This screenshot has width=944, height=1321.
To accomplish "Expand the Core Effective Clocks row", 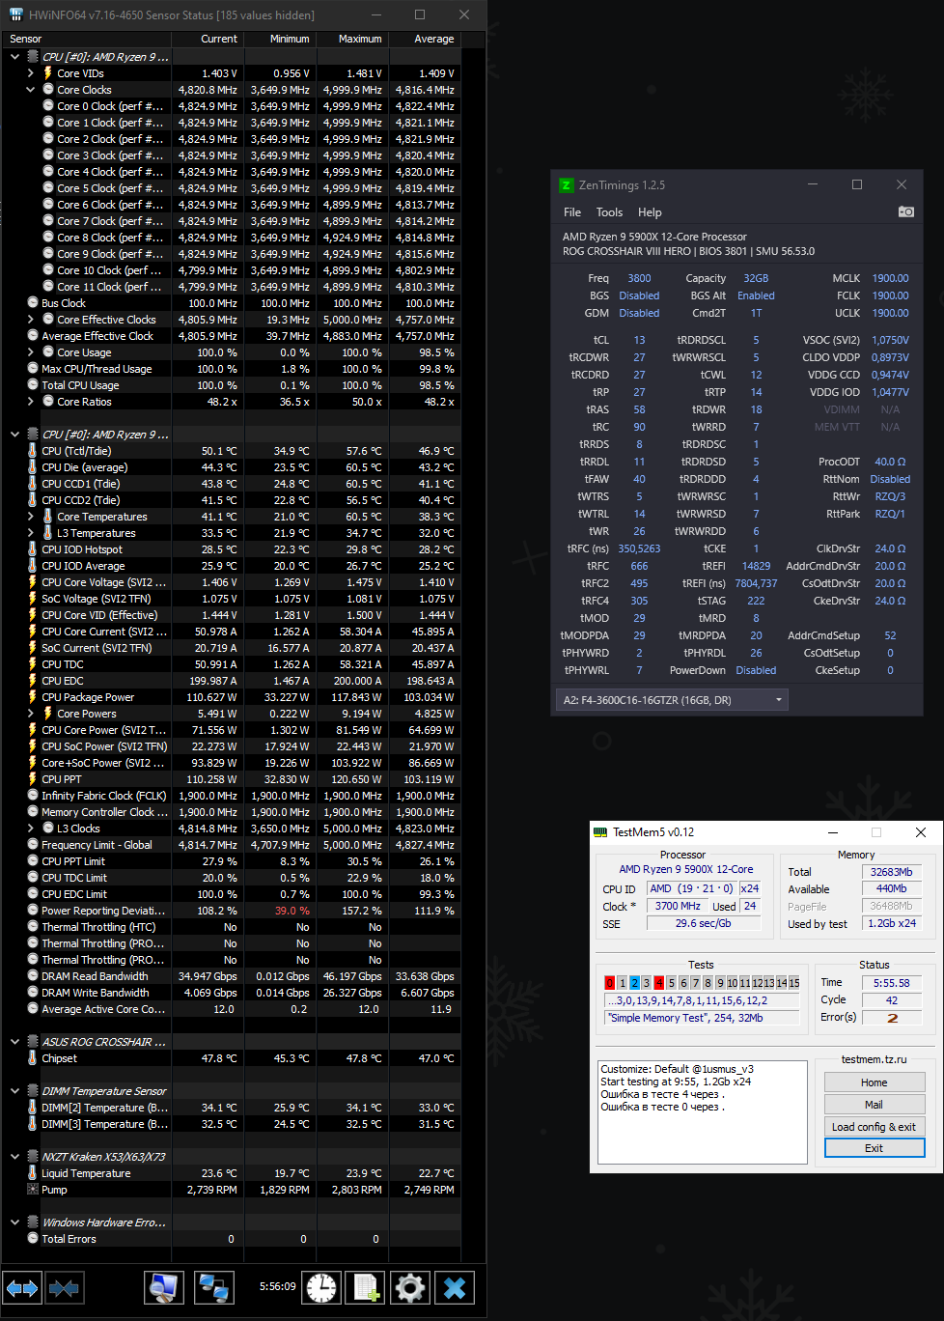I will click(30, 320).
